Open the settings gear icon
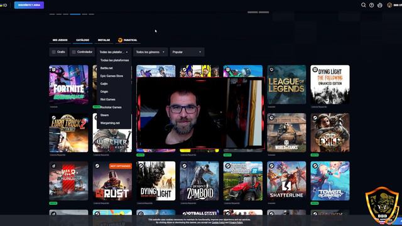 (x=380, y=5)
